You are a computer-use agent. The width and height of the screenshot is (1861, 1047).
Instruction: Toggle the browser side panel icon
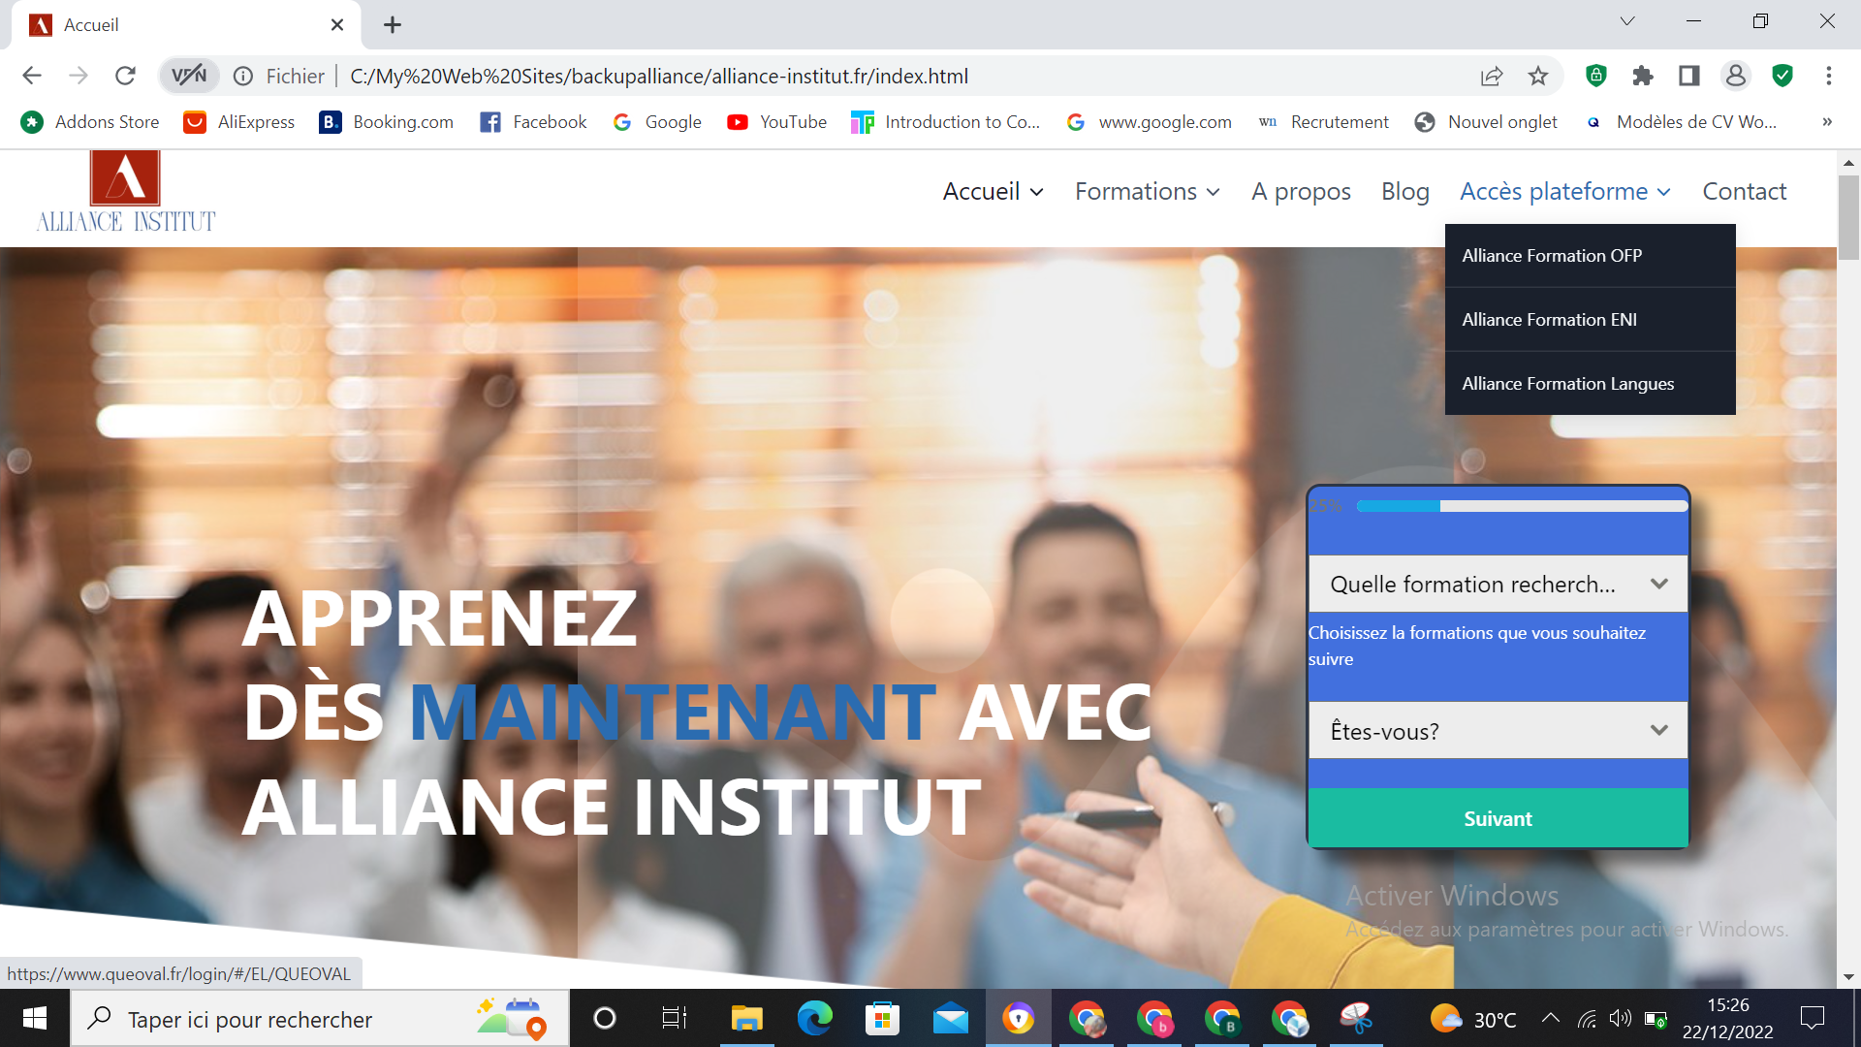pyautogui.click(x=1688, y=76)
